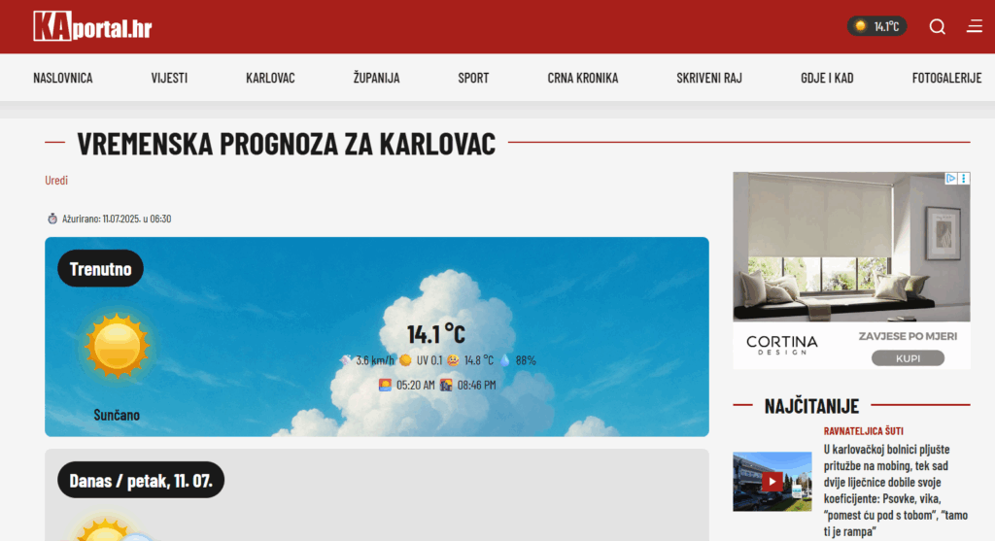
Task: Open CRNA KRONIKA section
Action: [x=583, y=78]
